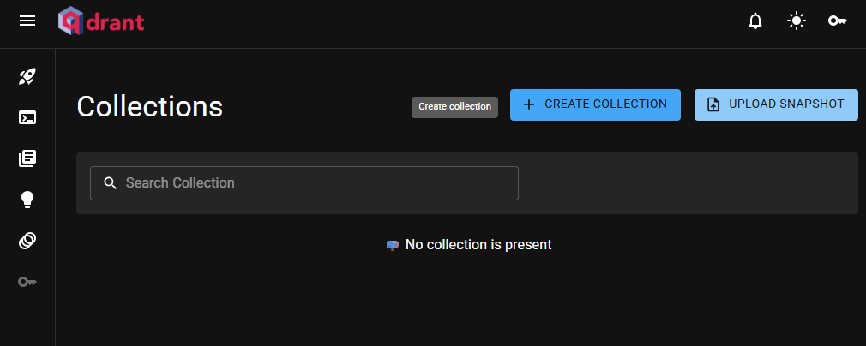Click the 'No collection is present' message

[478, 245]
